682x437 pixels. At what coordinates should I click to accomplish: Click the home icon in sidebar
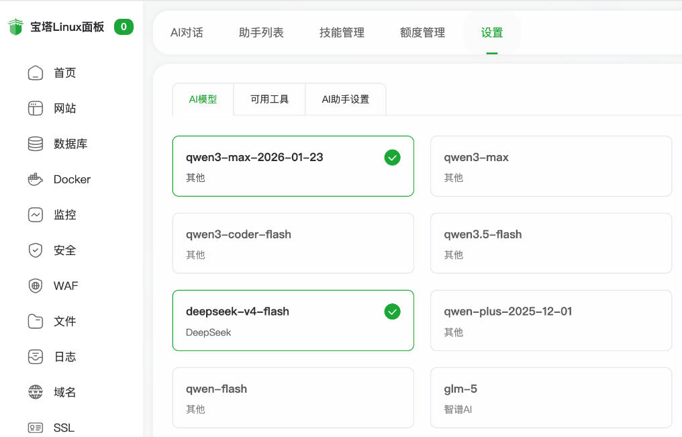tap(36, 73)
